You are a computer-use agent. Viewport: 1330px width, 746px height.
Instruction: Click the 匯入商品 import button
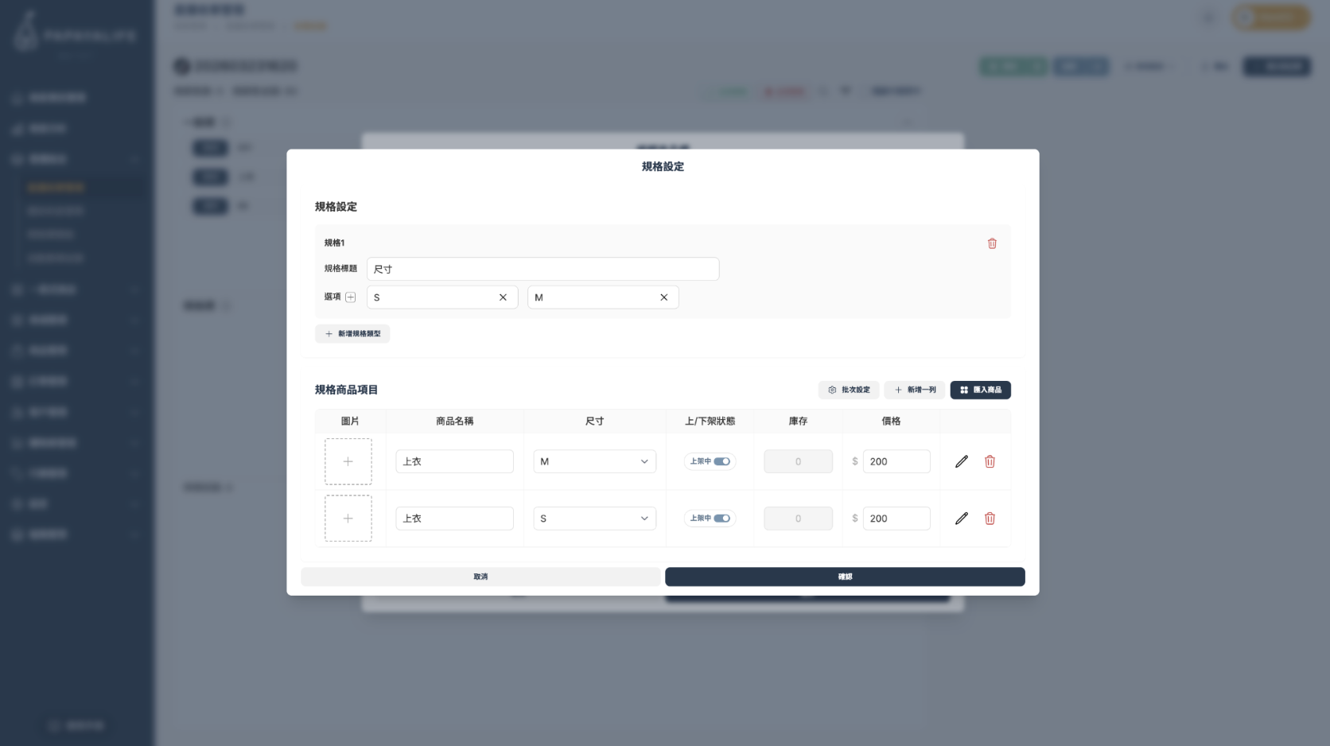[x=980, y=390]
